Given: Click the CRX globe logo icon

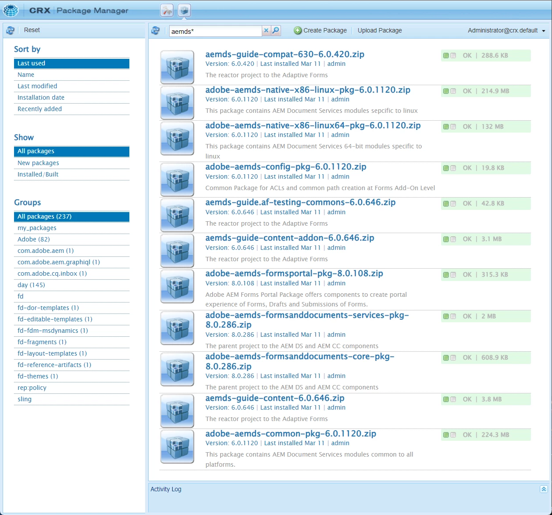Looking at the screenshot, I should point(11,10).
